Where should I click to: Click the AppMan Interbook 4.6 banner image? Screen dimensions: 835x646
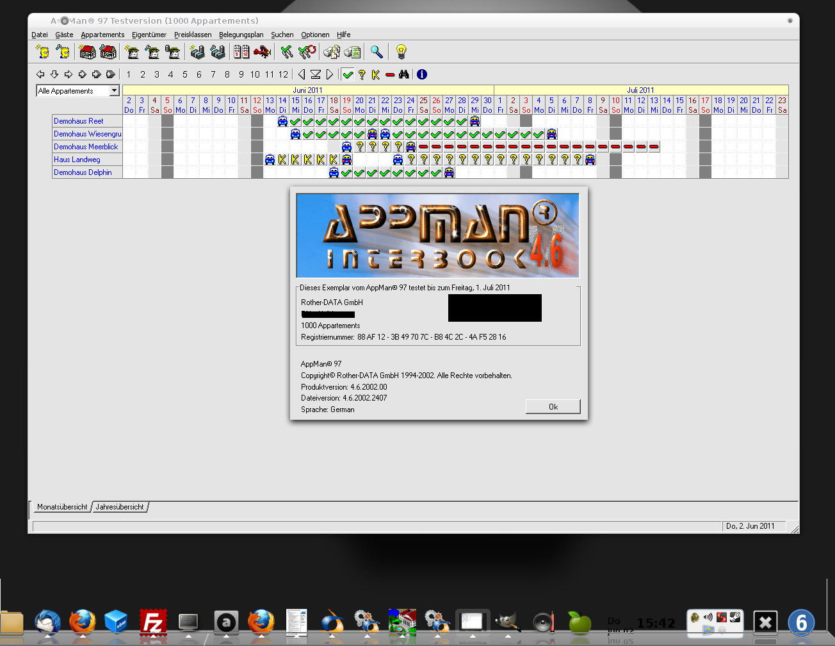coord(438,236)
